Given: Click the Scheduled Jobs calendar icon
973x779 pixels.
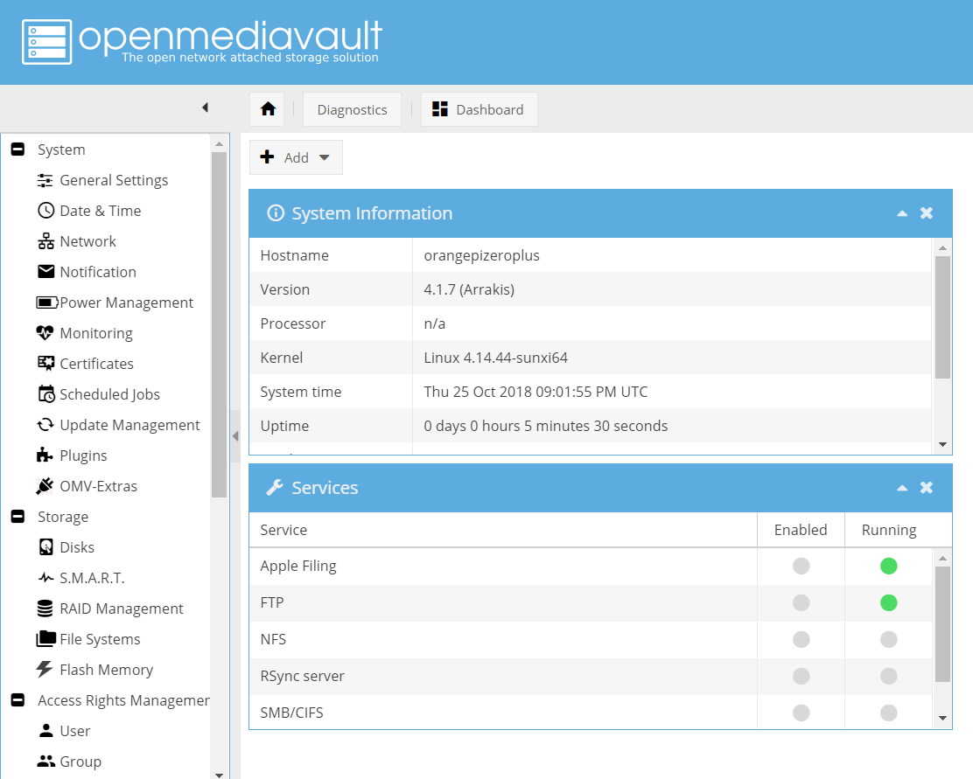Looking at the screenshot, I should [46, 394].
